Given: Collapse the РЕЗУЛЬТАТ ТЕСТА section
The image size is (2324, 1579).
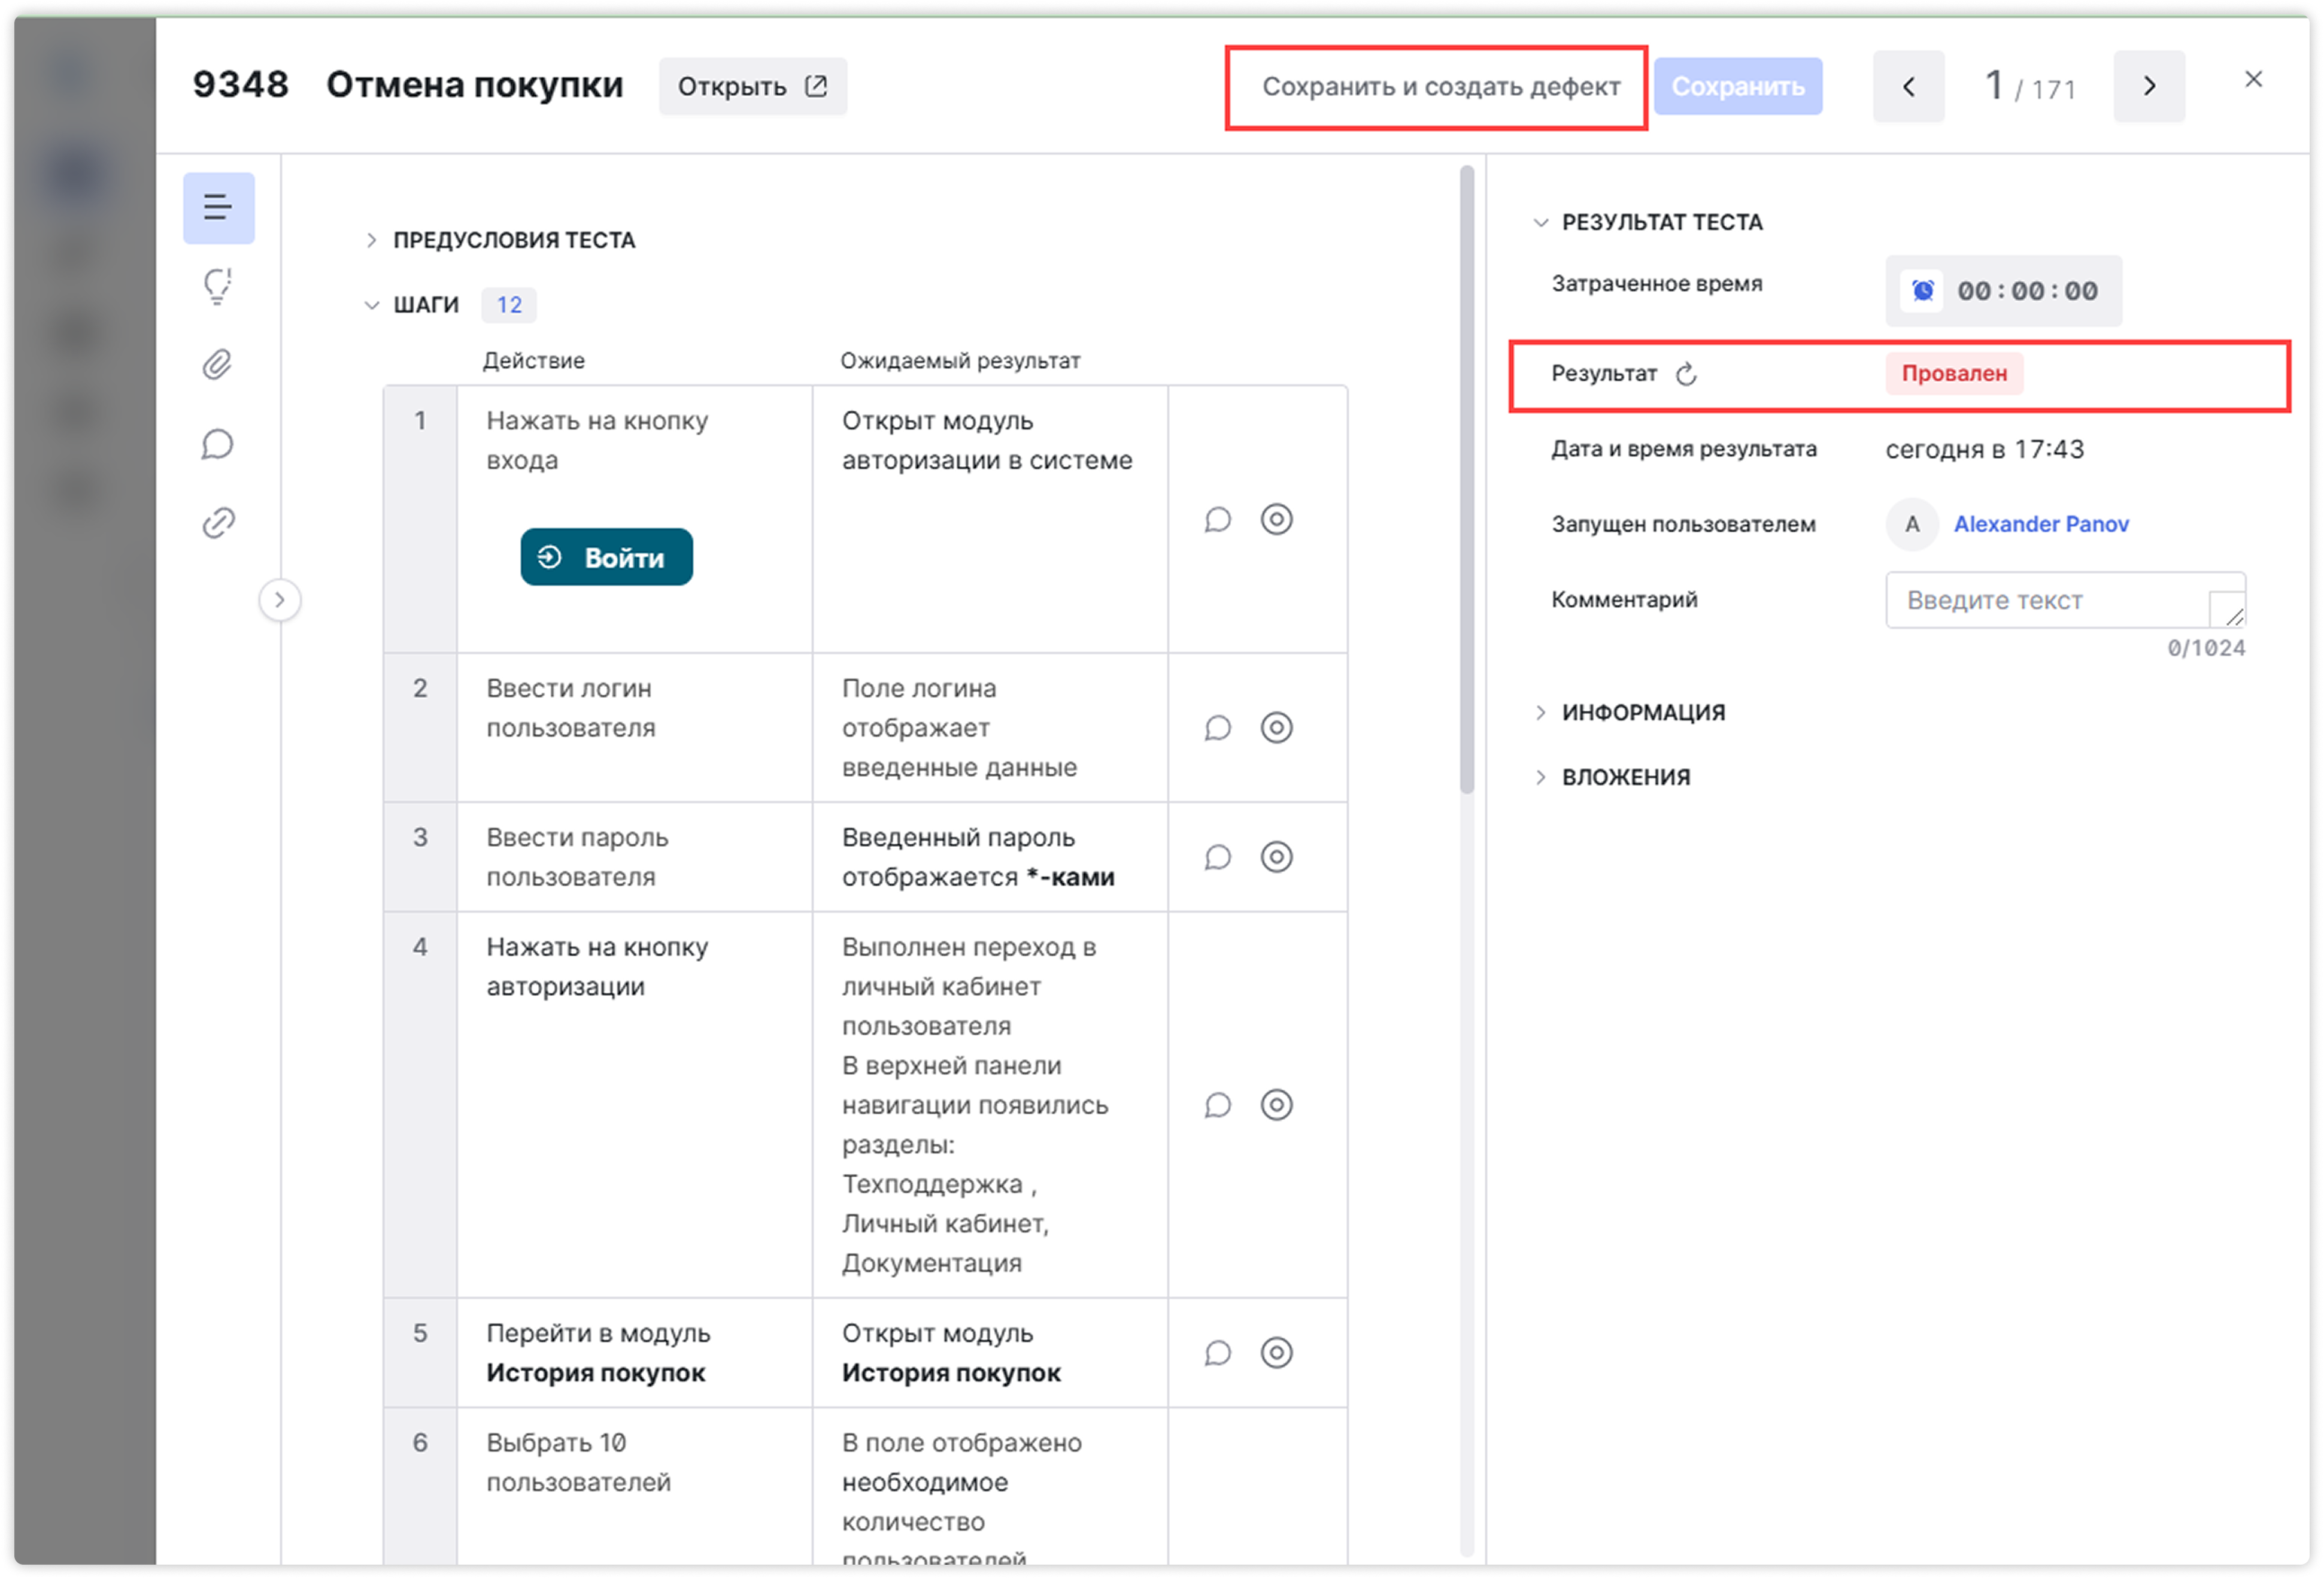Looking at the screenshot, I should coord(1648,222).
